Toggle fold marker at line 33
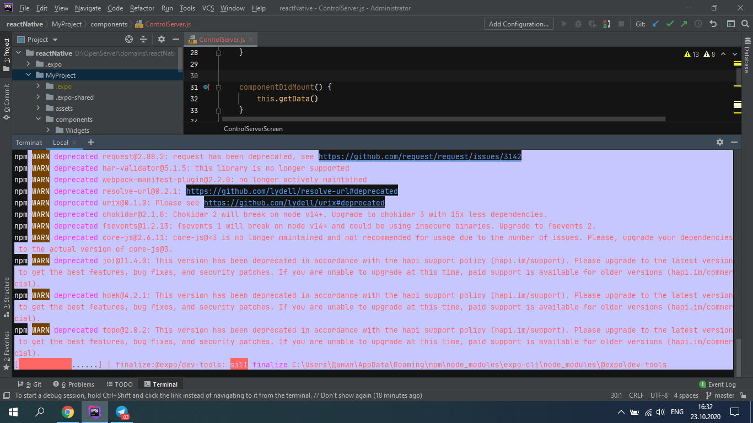The image size is (753, 423). (219, 110)
